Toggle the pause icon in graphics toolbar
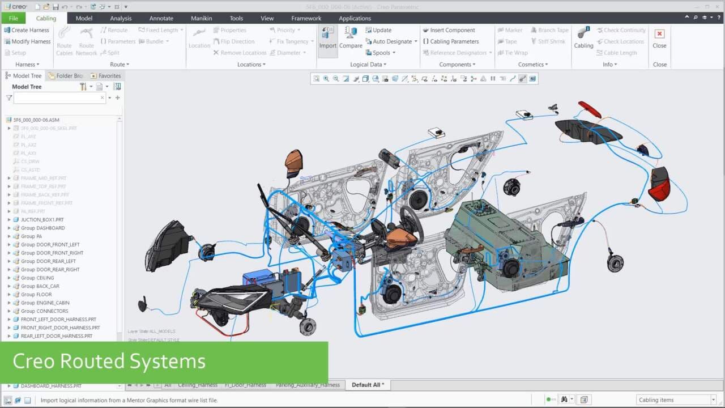This screenshot has width=725, height=408. 493,79
